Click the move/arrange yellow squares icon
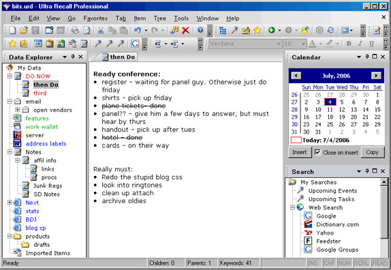 pyautogui.click(x=174, y=31)
